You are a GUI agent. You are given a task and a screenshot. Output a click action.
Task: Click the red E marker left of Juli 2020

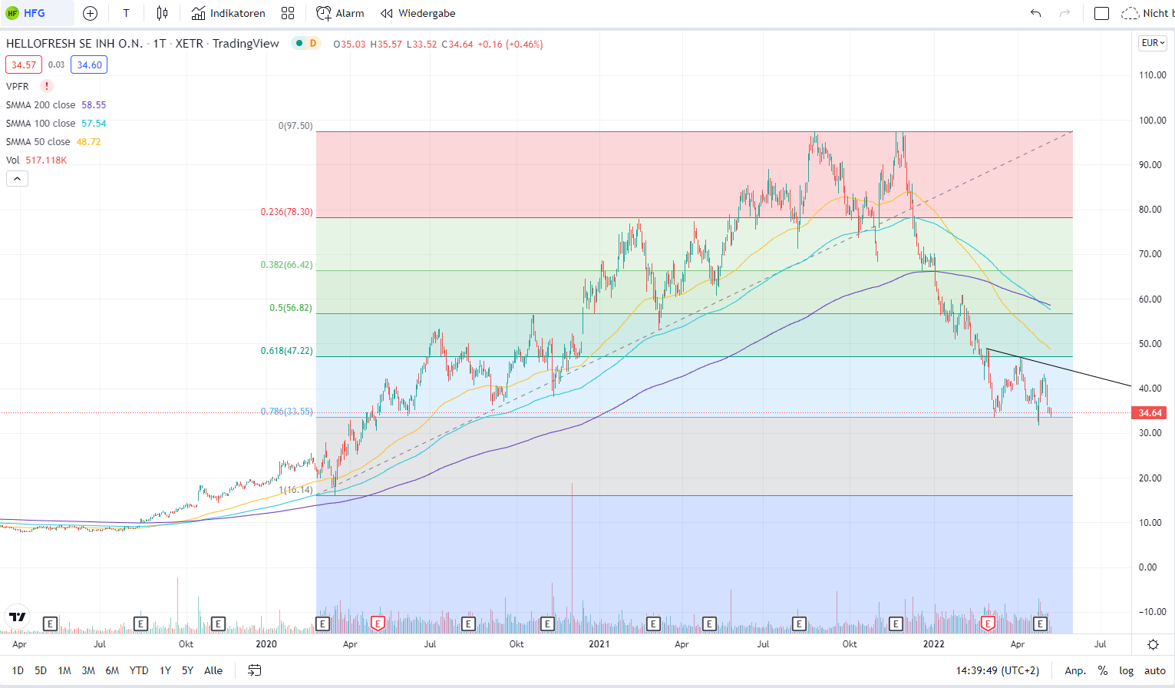378,623
